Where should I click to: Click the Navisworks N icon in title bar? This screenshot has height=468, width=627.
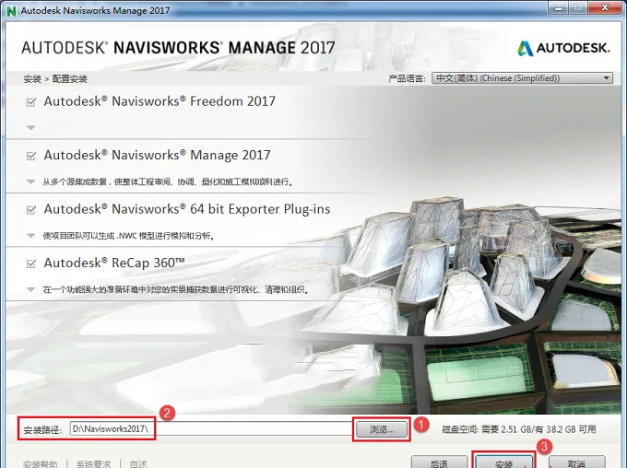click(12, 11)
